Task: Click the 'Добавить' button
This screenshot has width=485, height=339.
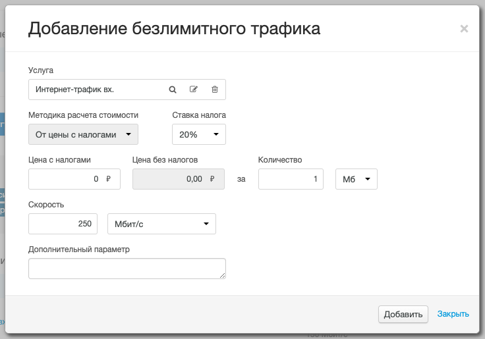Action: 403,314
